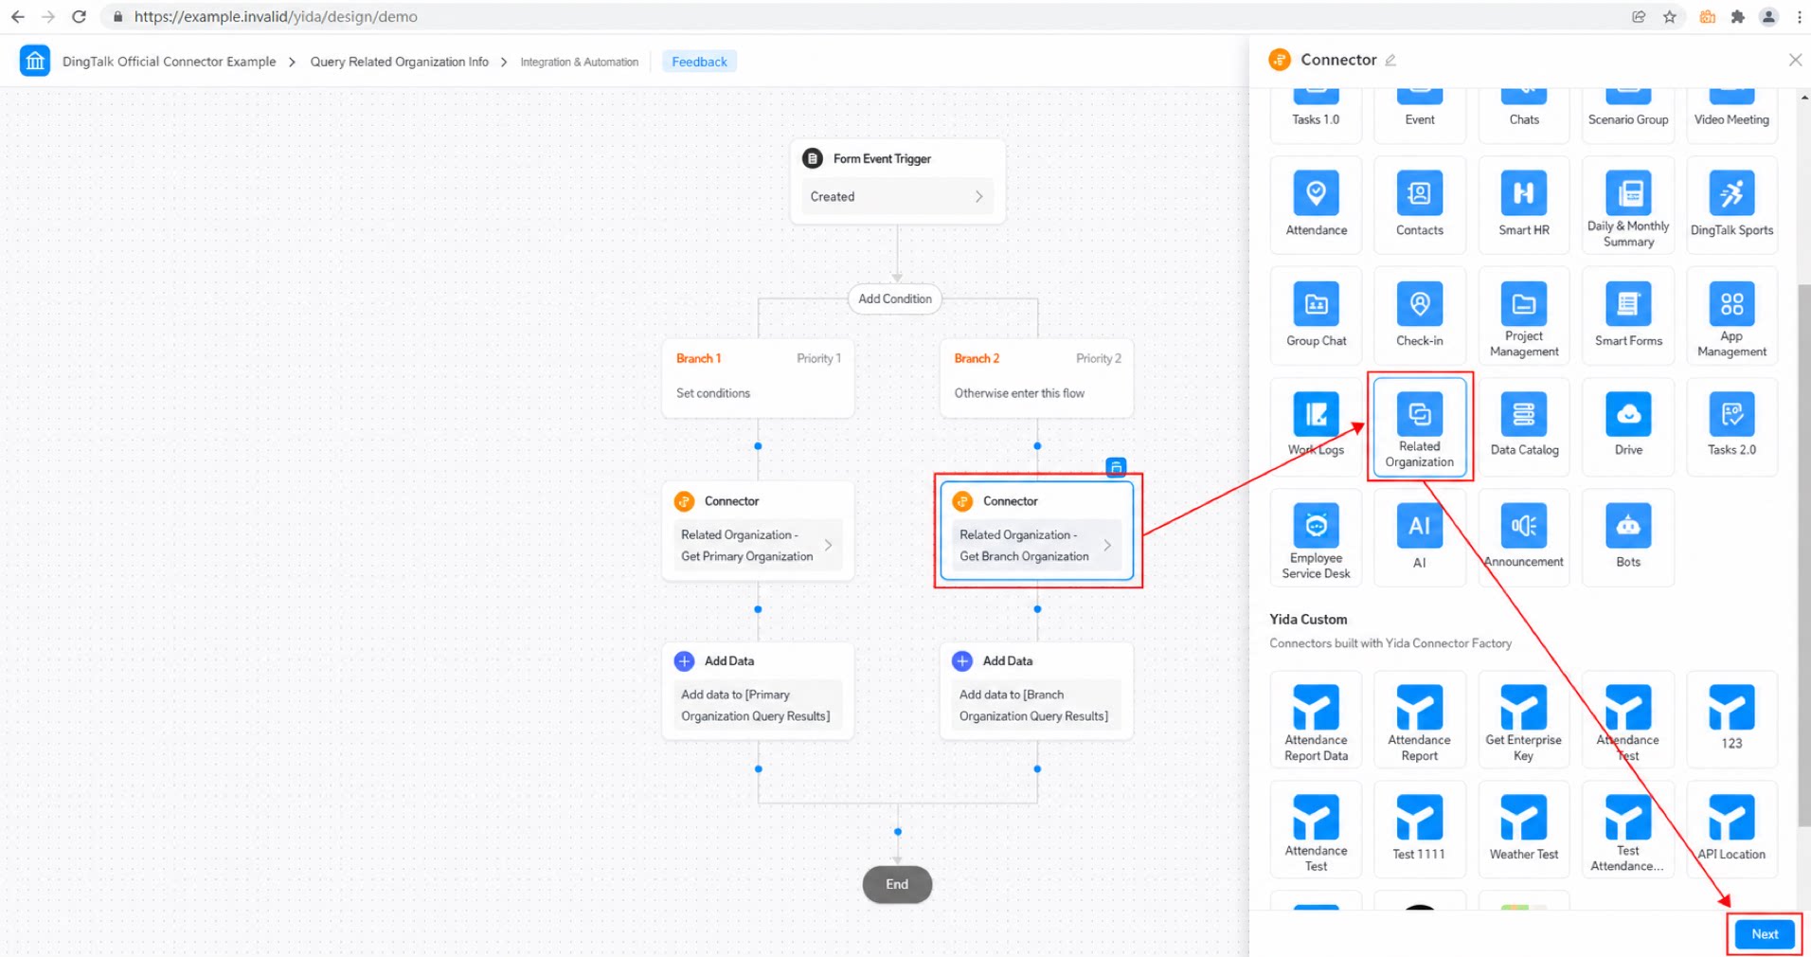The width and height of the screenshot is (1811, 957).
Task: Open the Feedback link
Action: (699, 62)
